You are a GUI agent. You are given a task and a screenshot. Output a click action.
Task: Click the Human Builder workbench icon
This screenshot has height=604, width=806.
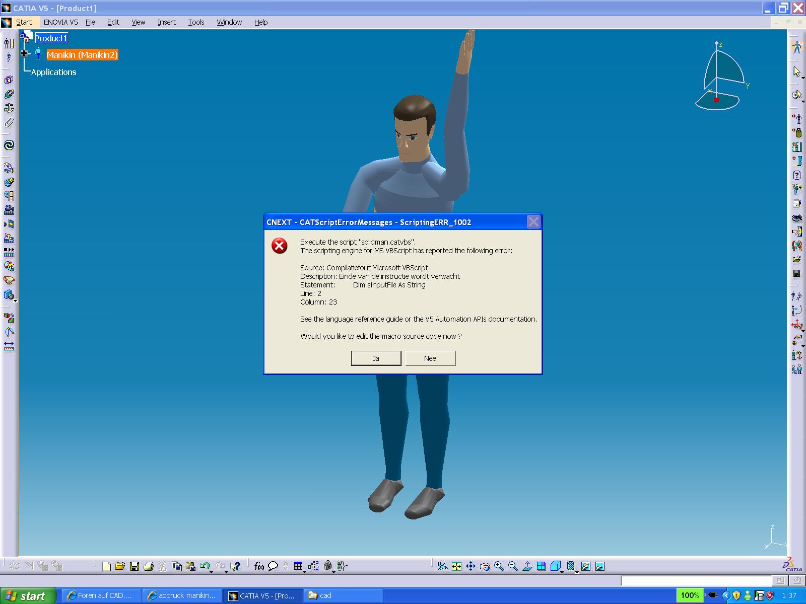(x=796, y=47)
